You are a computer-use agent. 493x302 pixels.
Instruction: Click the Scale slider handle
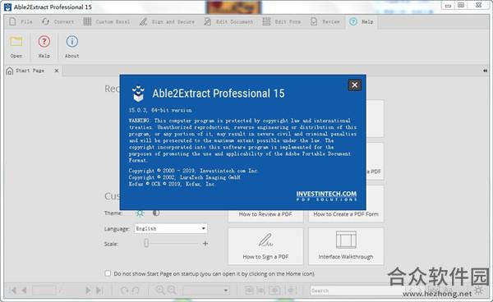coord(146,243)
